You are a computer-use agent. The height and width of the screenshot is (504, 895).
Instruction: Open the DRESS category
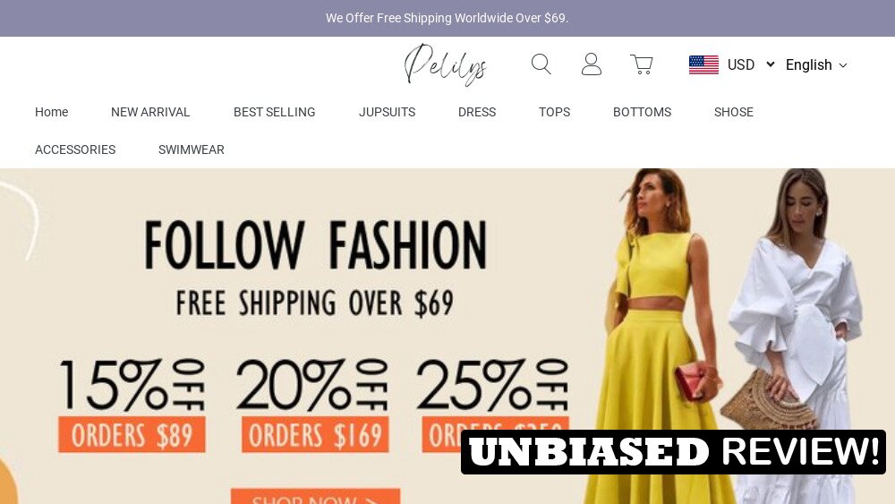point(477,112)
